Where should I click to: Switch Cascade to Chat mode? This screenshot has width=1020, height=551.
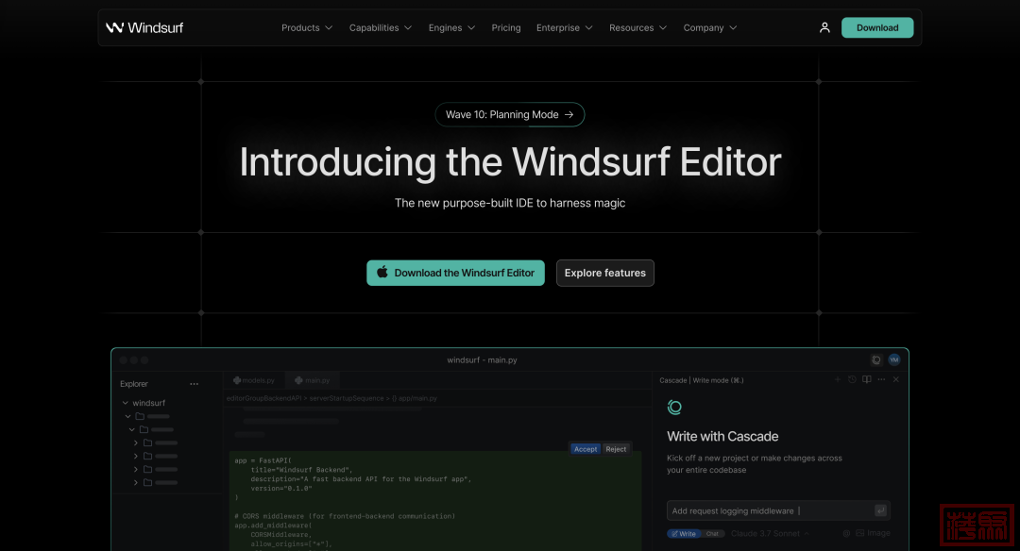click(712, 533)
